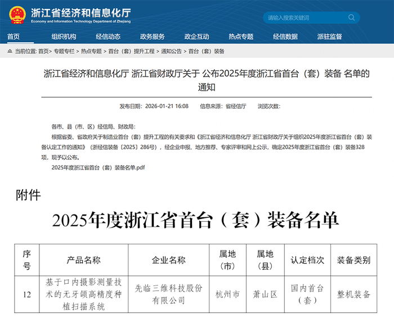Open the 经信动态 navigation menu
This screenshot has width=394, height=326.
[108, 37]
